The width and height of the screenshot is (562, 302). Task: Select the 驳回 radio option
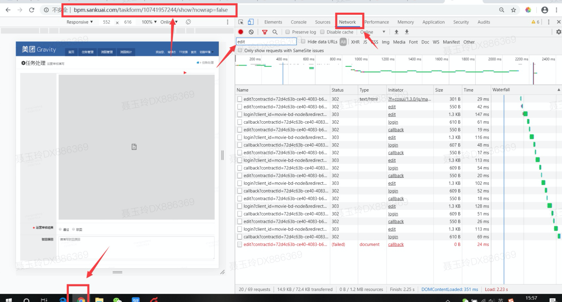click(x=74, y=230)
